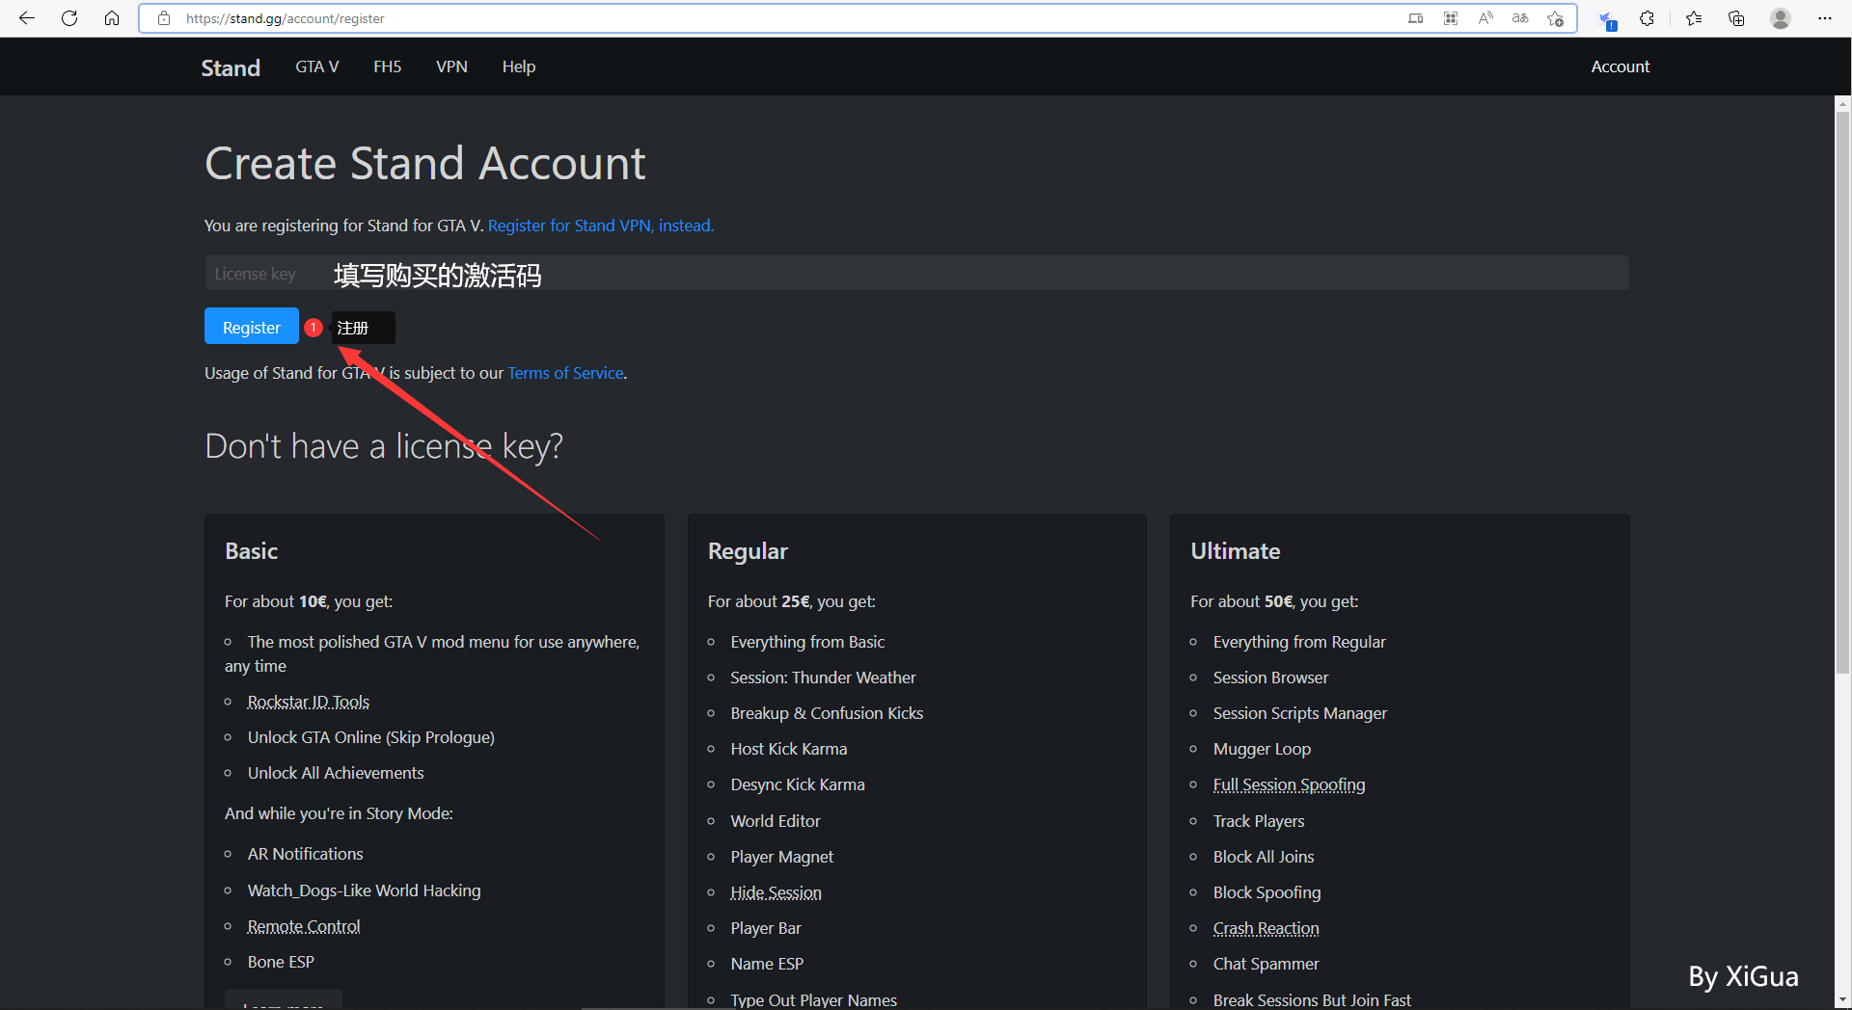The image size is (1852, 1010).
Task: Click the translate page icon
Action: (1520, 18)
